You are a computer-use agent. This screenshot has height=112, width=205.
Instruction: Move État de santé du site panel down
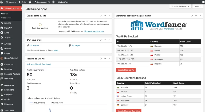pos(105,16)
